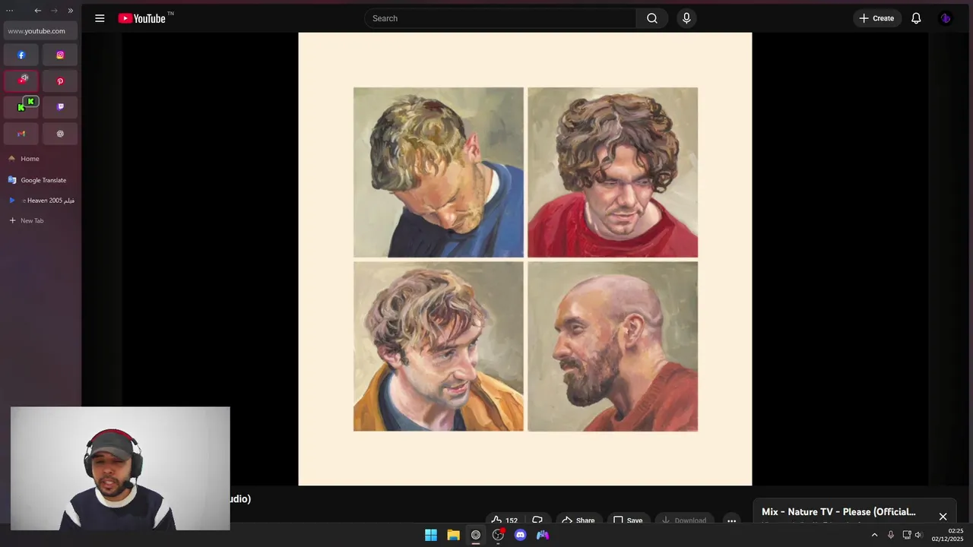Screen dimensions: 973x547
Task: Open the browser three-dot options
Action: click(10, 11)
